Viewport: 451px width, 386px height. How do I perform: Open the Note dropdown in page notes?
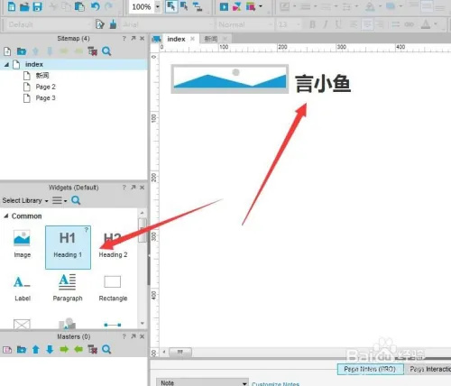point(203,382)
